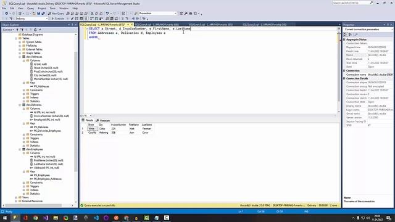Click the Properties wrench icon in toolbar
This screenshot has height=222, width=395.
click(186, 14)
